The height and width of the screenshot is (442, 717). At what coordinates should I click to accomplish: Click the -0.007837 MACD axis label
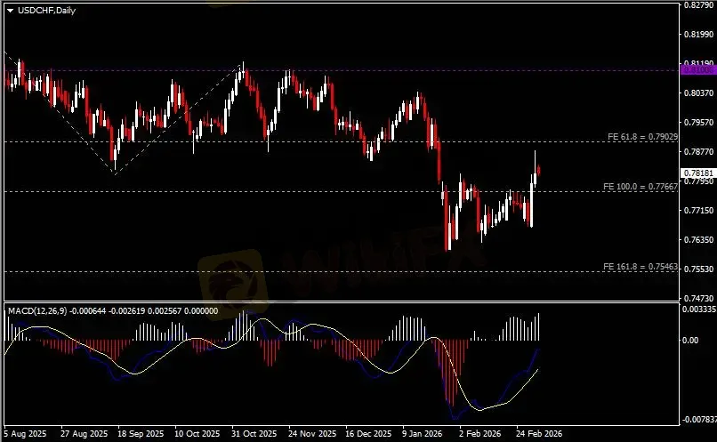coord(698,418)
